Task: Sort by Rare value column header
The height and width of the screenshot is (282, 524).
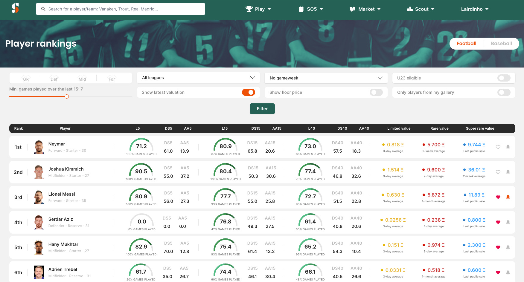Action: [x=439, y=128]
